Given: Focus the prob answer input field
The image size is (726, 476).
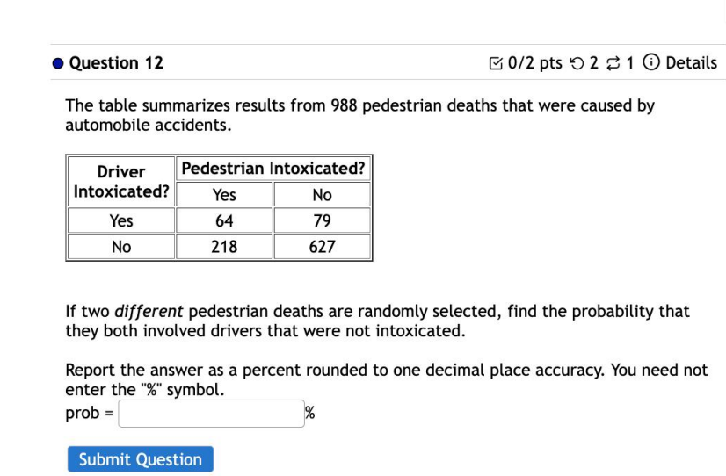Looking at the screenshot, I should (x=211, y=414).
